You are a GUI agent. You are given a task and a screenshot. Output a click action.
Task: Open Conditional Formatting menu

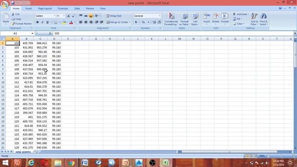171,19
